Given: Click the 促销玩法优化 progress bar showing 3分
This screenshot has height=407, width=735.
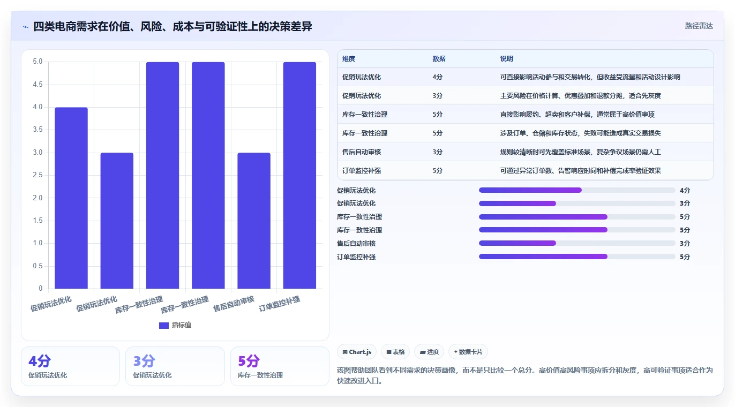Looking at the screenshot, I should [577, 204].
